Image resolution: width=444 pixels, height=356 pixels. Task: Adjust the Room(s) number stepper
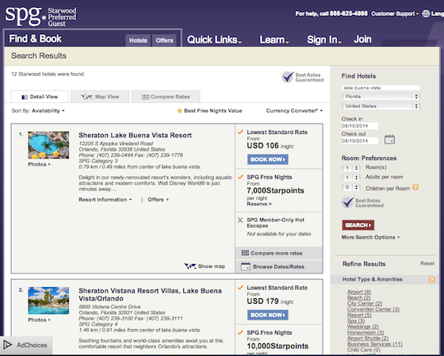tap(350, 168)
